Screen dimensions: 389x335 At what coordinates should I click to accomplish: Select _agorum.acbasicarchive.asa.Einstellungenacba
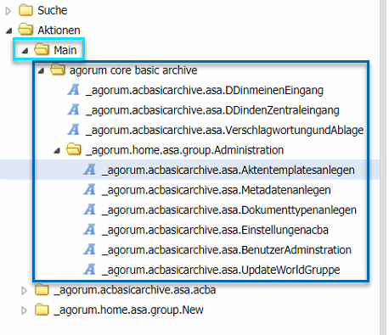coord(215,231)
